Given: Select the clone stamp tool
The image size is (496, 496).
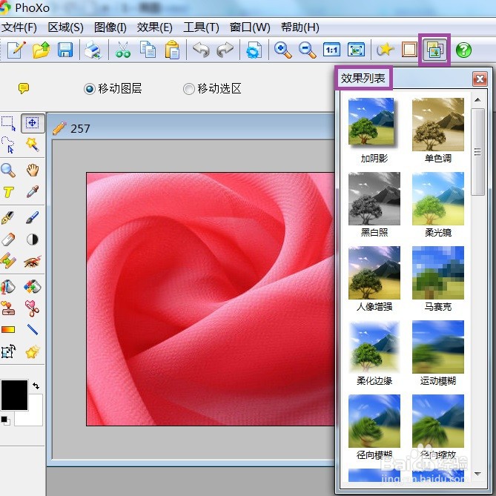Looking at the screenshot, I should point(8,308).
